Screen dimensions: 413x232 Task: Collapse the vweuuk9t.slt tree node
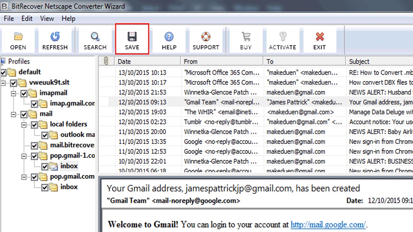pos(3,83)
